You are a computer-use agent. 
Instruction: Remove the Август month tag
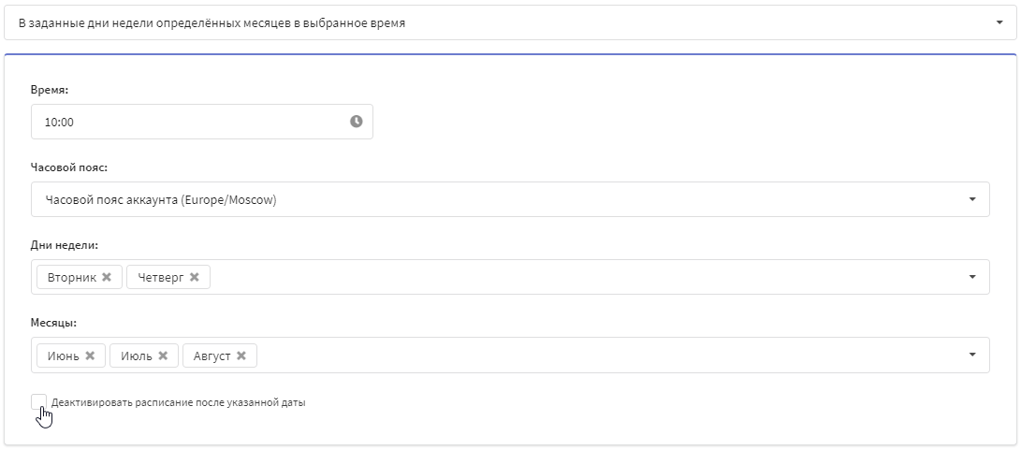pos(241,356)
